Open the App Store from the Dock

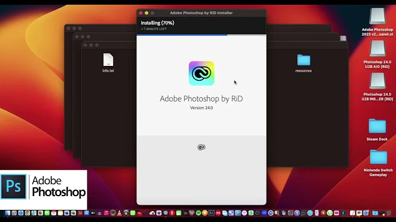click(x=86, y=213)
